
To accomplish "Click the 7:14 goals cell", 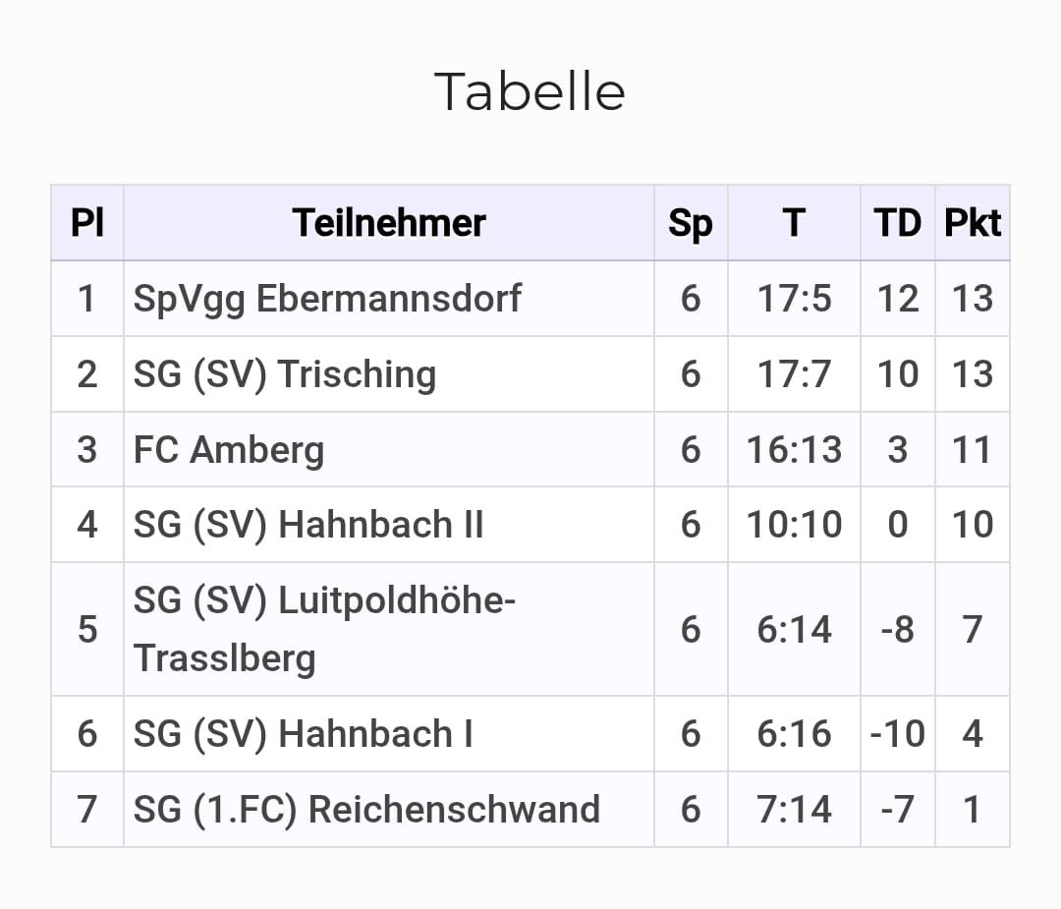I will point(794,810).
